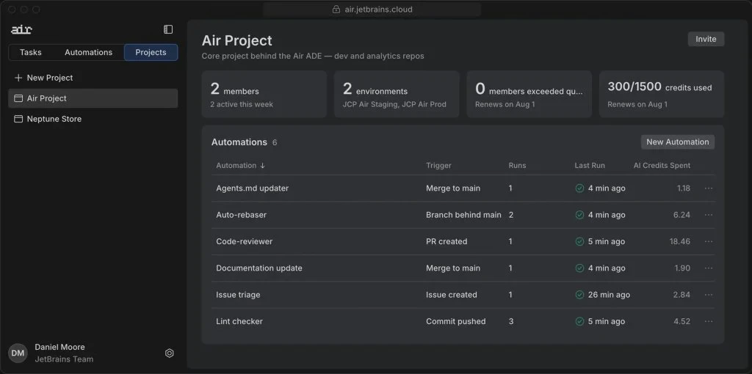
Task: Open the 2 environments card
Action: [397, 94]
